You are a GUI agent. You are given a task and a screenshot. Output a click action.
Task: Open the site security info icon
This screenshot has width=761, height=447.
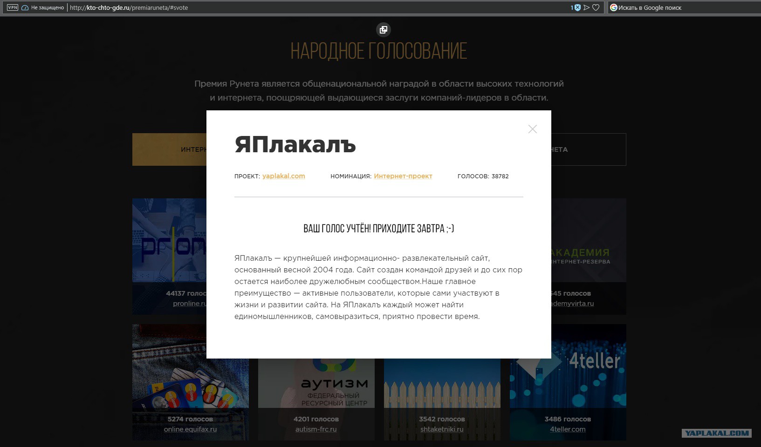[25, 7]
